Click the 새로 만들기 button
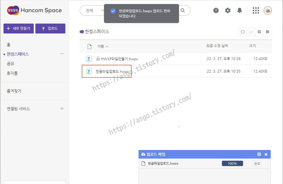This screenshot has width=283, height=184. point(18,28)
